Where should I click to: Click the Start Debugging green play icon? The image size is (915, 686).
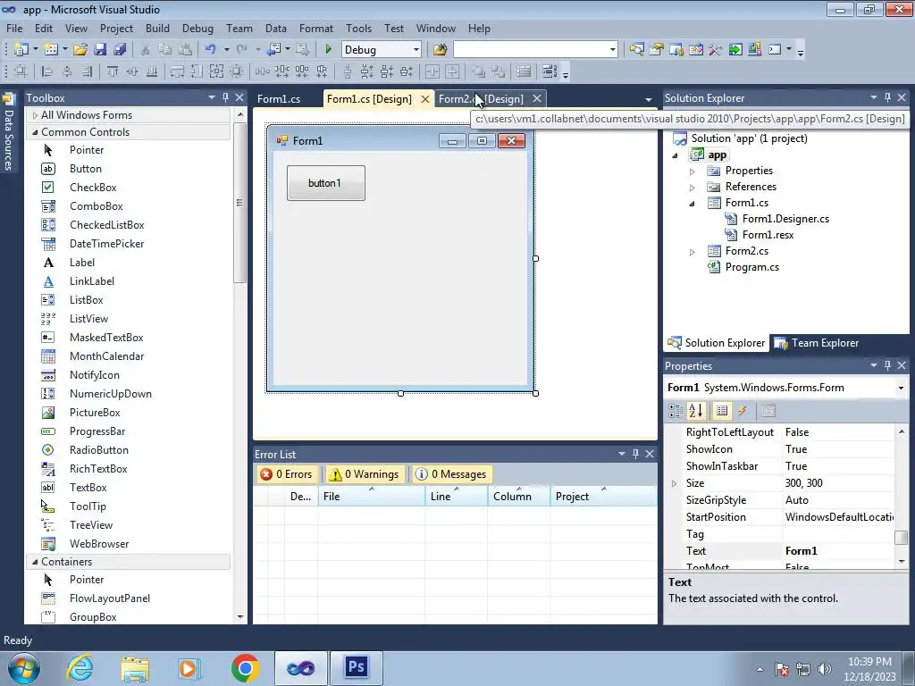click(328, 50)
